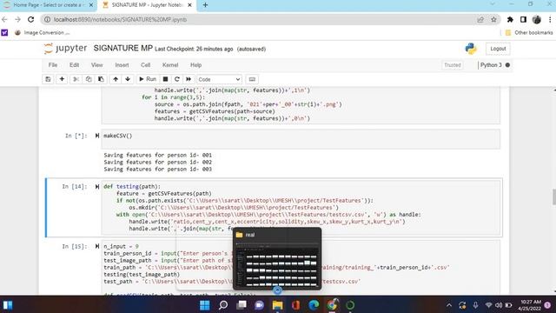556x313 pixels.
Task: Open Other bookmarks folder
Action: 529,33
